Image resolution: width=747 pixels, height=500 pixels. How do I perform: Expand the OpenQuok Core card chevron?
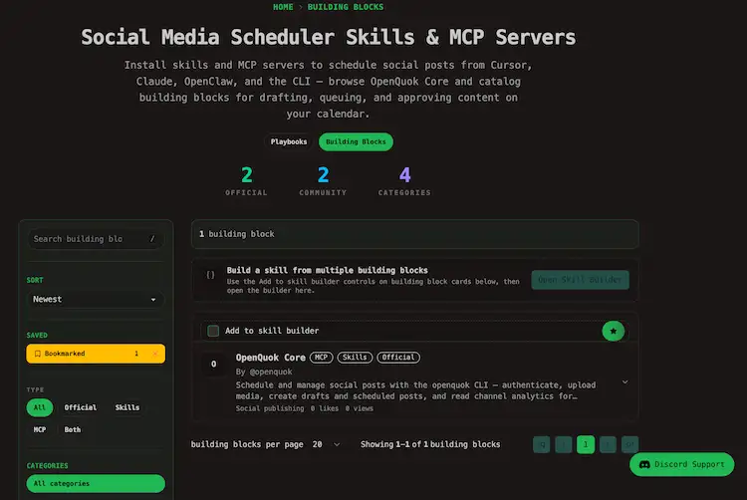pos(625,381)
